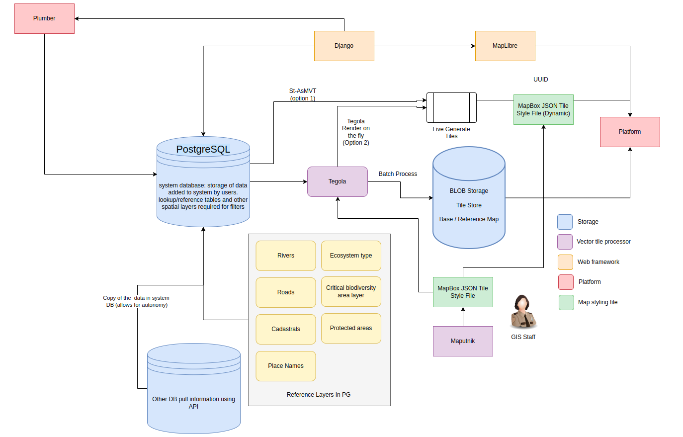The image size is (683, 437).
Task: Select the Roads reference layer
Action: click(x=286, y=292)
